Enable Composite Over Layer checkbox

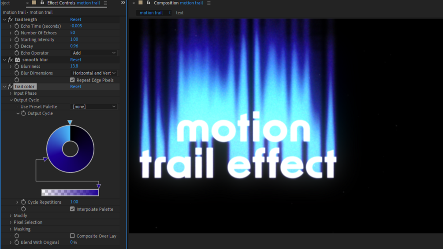[72, 236]
